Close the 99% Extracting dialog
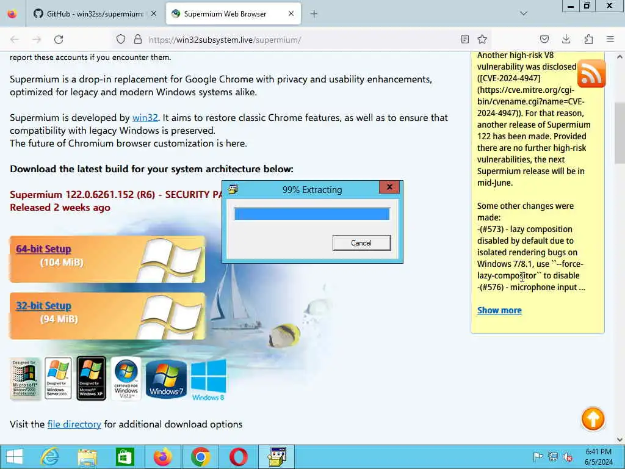The height and width of the screenshot is (469, 625). pos(389,187)
